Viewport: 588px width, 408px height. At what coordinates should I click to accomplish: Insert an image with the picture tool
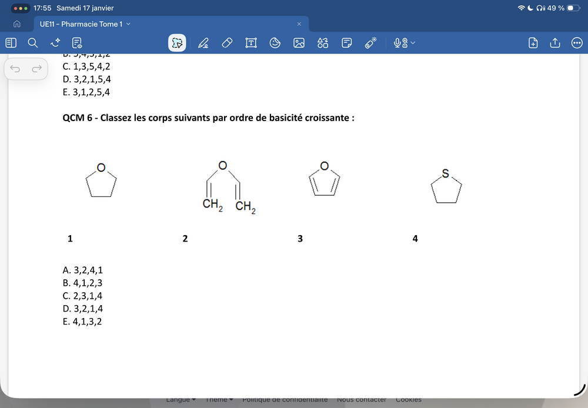coord(299,42)
